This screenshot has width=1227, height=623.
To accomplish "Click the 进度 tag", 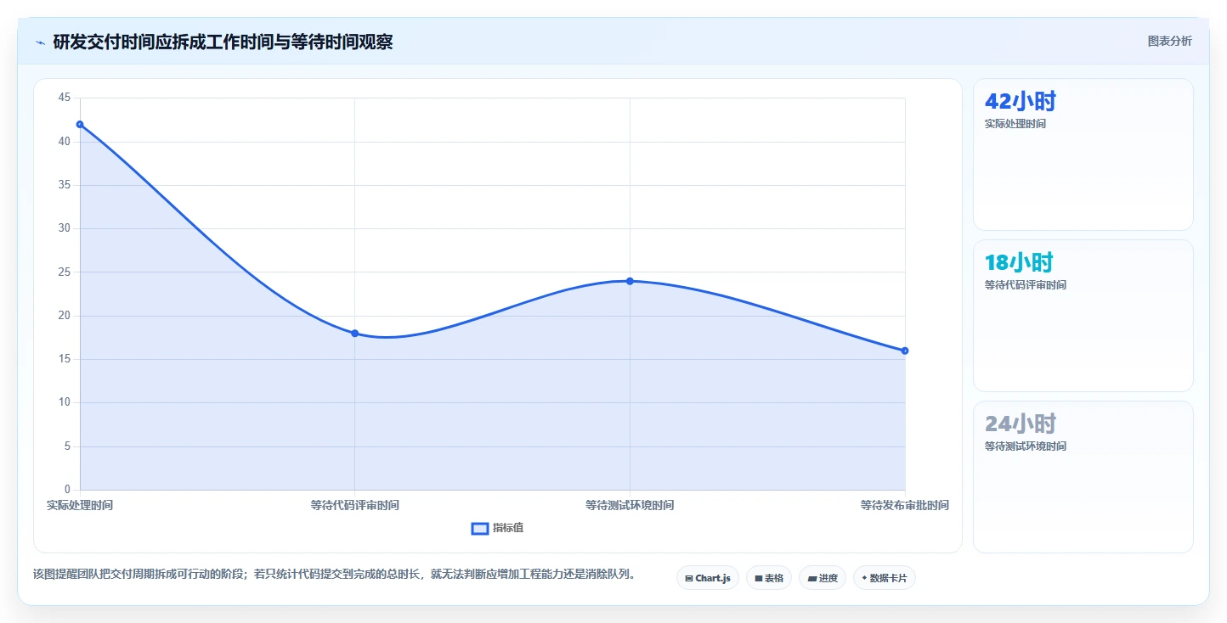I will tap(823, 578).
